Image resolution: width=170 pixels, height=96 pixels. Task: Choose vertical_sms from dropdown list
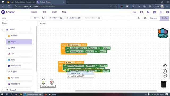pyautogui.click(x=80, y=73)
